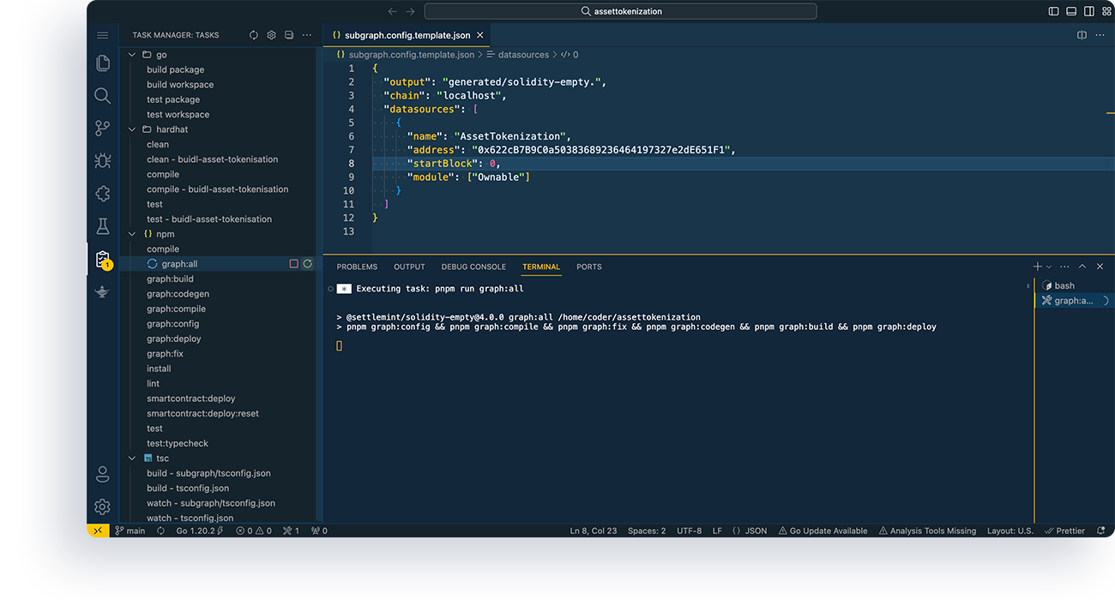The width and height of the screenshot is (1115, 600).
Task: Switch to the PROBLEMS panel tab
Action: 357,267
